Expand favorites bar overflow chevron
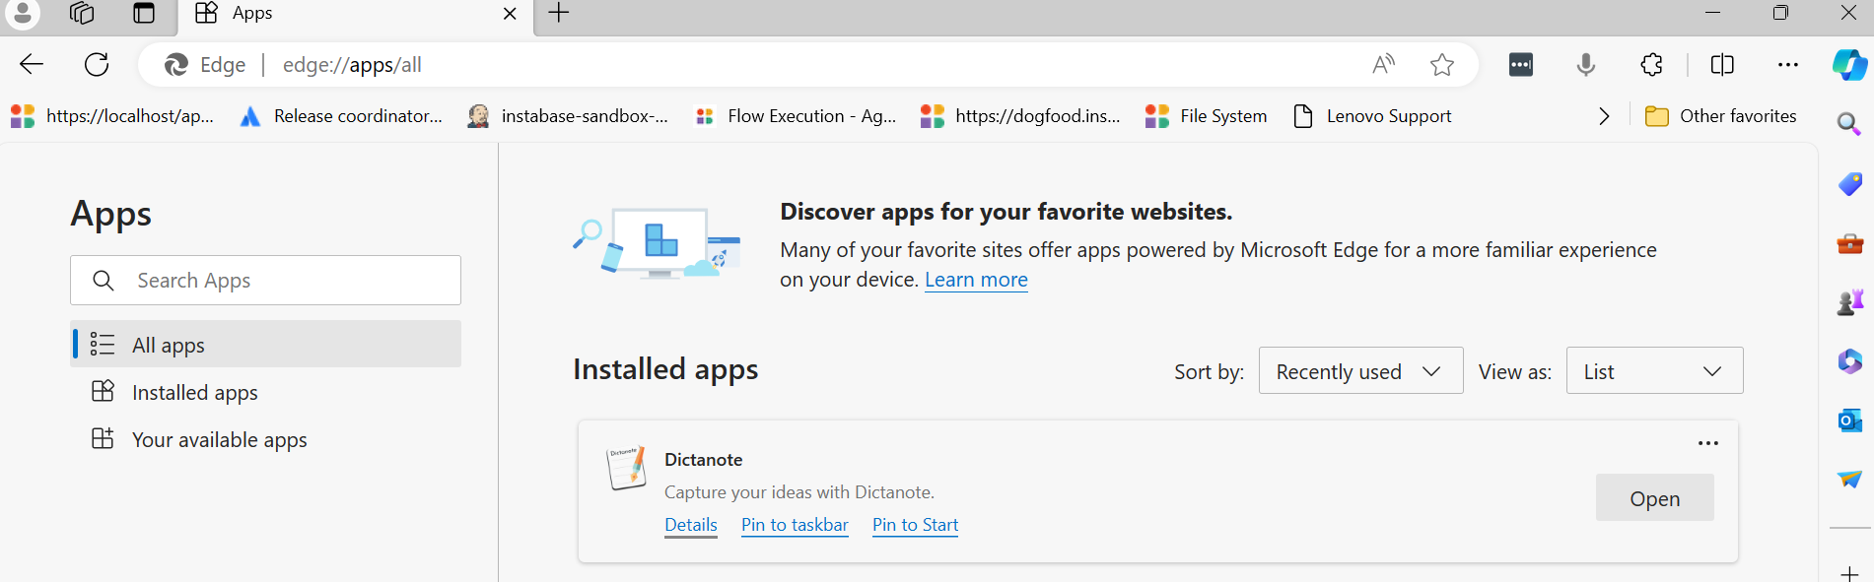1874x582 pixels. point(1604,116)
